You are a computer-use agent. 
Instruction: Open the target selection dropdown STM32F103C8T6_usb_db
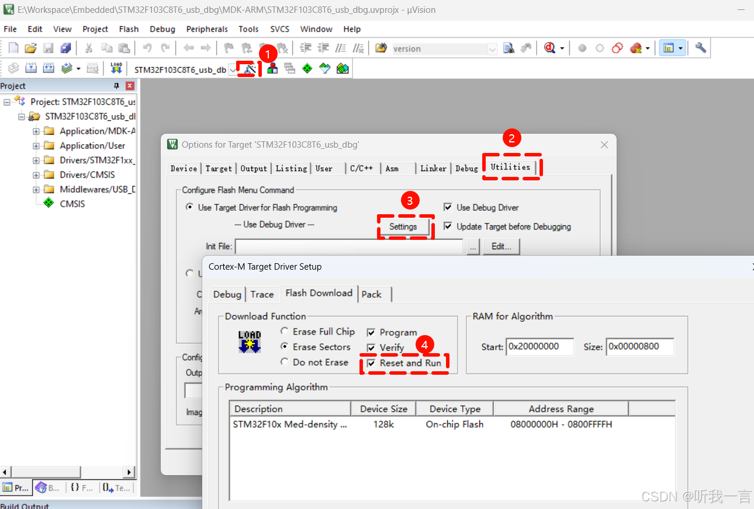(233, 69)
